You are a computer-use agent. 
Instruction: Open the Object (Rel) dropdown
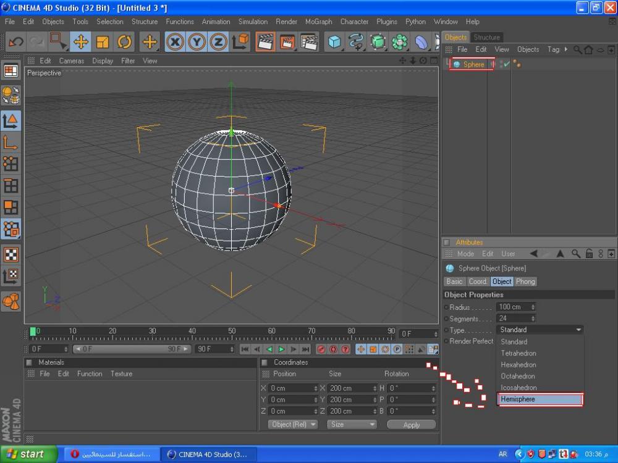point(294,425)
